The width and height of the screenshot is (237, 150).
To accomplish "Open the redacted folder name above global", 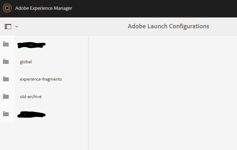I will (x=32, y=45).
